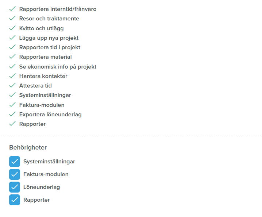Disable the Löneunderlag permission checkbox
The height and width of the screenshot is (217, 262).
(x=15, y=187)
